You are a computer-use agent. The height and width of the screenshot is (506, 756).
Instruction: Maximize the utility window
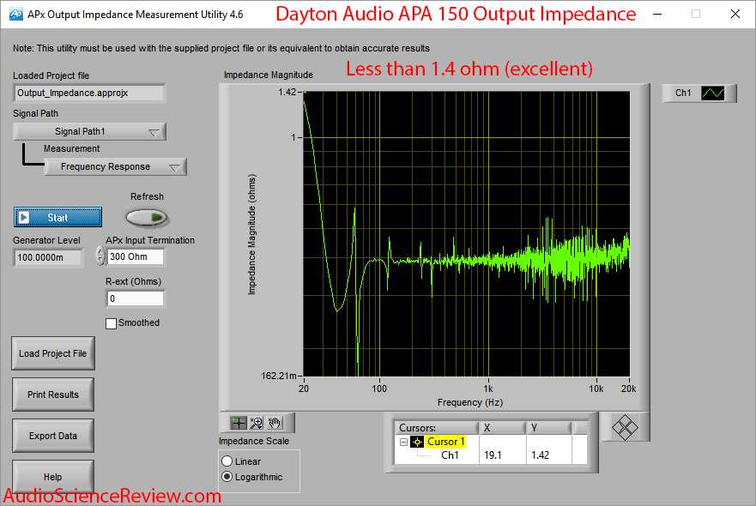696,14
